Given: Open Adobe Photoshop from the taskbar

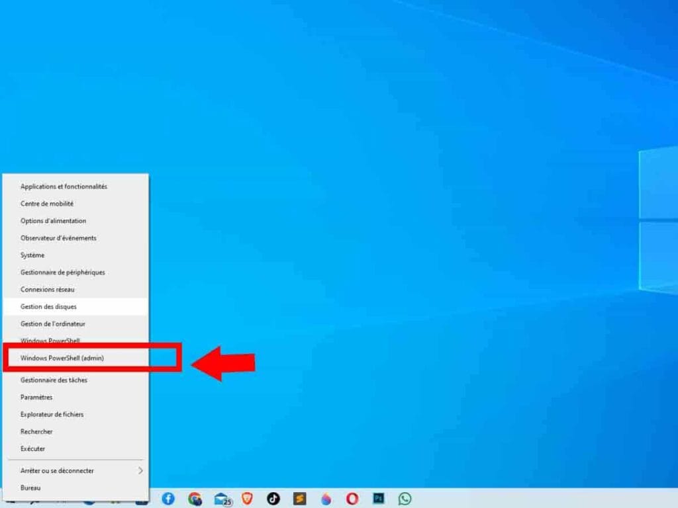Looking at the screenshot, I should tap(379, 499).
